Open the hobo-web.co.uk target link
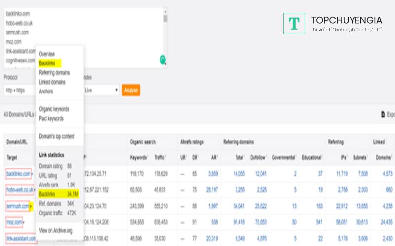The width and height of the screenshot is (395, 246). click(20, 190)
